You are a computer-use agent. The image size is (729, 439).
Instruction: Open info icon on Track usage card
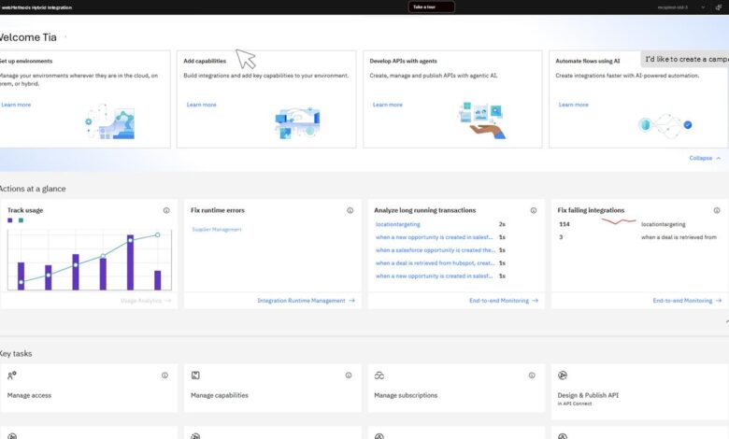pyautogui.click(x=166, y=211)
